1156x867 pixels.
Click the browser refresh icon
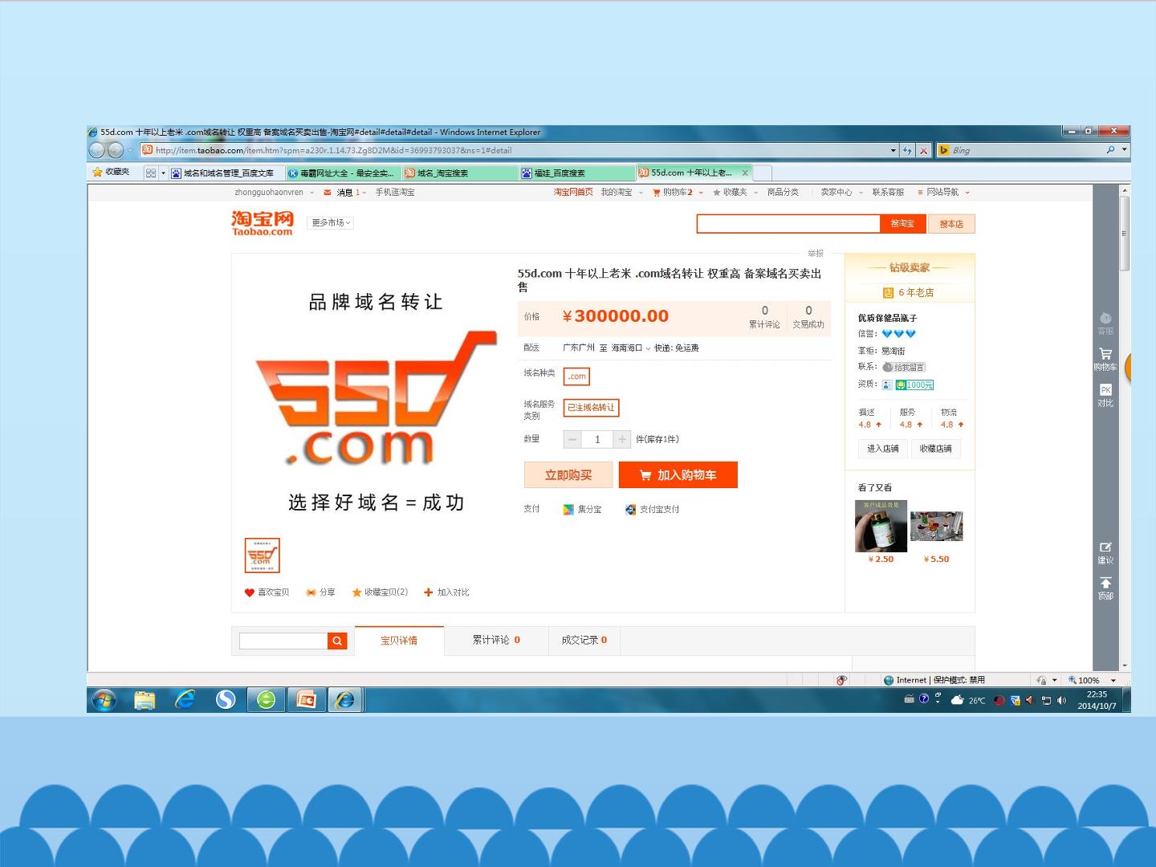pyautogui.click(x=907, y=150)
